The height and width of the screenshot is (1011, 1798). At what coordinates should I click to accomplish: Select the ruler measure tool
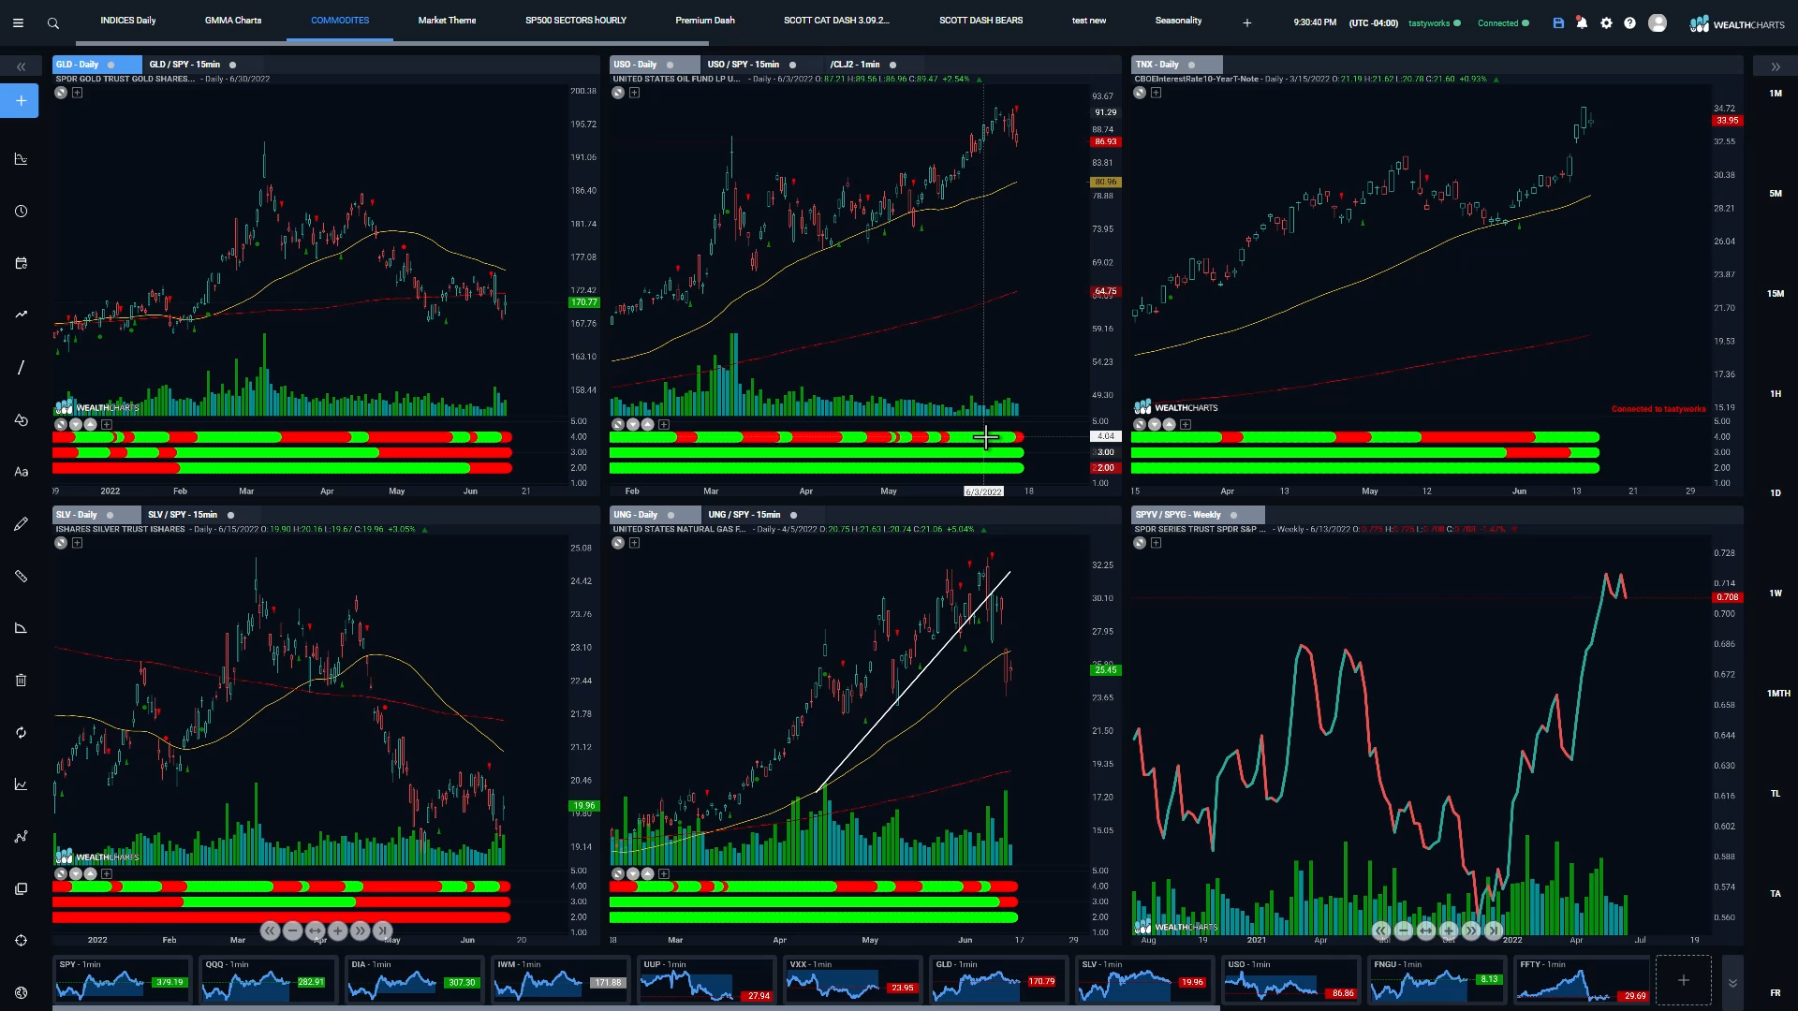21,576
